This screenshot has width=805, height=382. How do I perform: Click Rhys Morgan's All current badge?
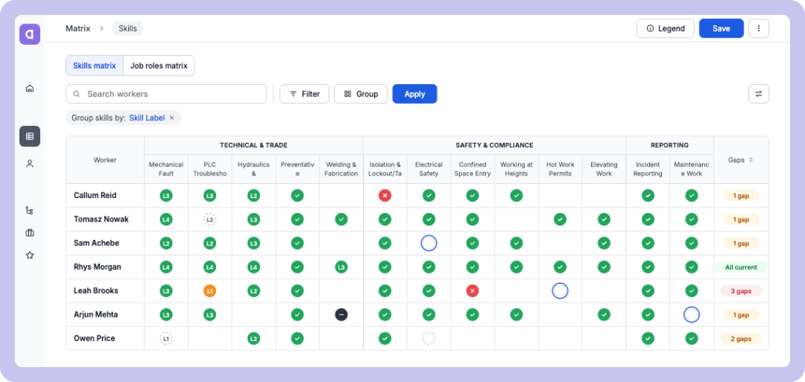(741, 267)
